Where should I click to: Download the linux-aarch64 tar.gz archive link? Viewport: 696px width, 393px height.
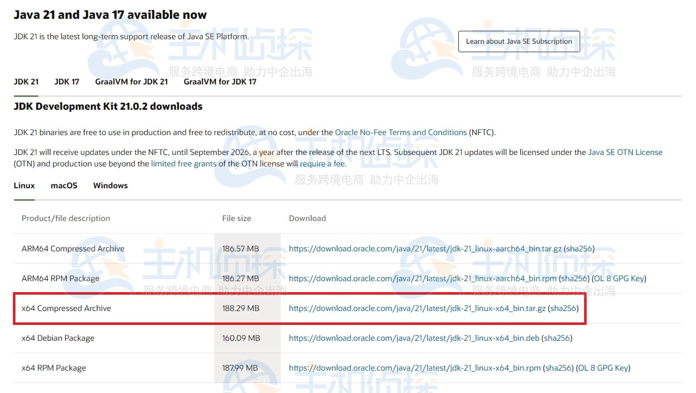coord(424,248)
